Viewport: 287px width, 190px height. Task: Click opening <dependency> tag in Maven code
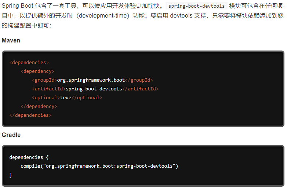tap(37, 71)
